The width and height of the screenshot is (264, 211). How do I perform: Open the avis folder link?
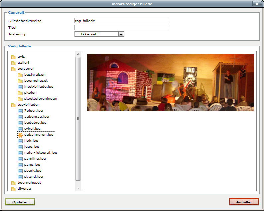[x=21, y=57]
